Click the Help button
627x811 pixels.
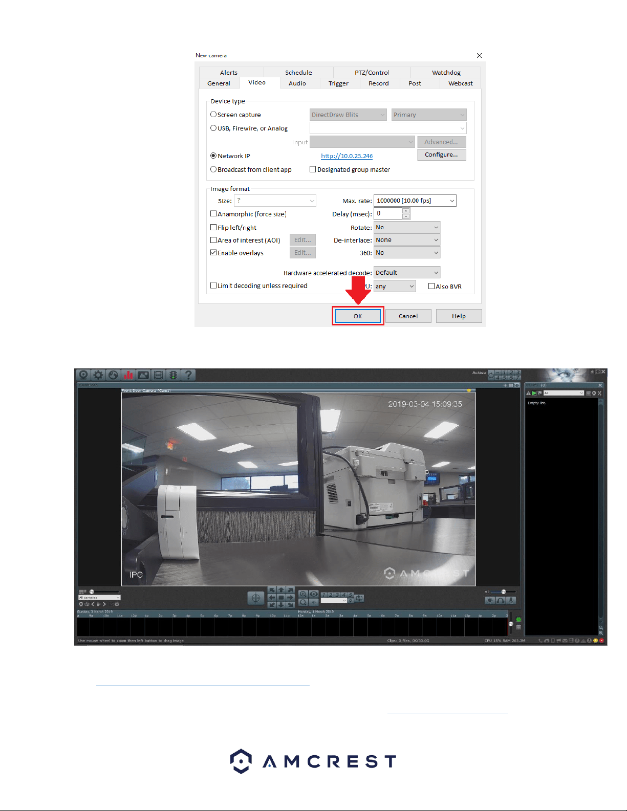459,316
